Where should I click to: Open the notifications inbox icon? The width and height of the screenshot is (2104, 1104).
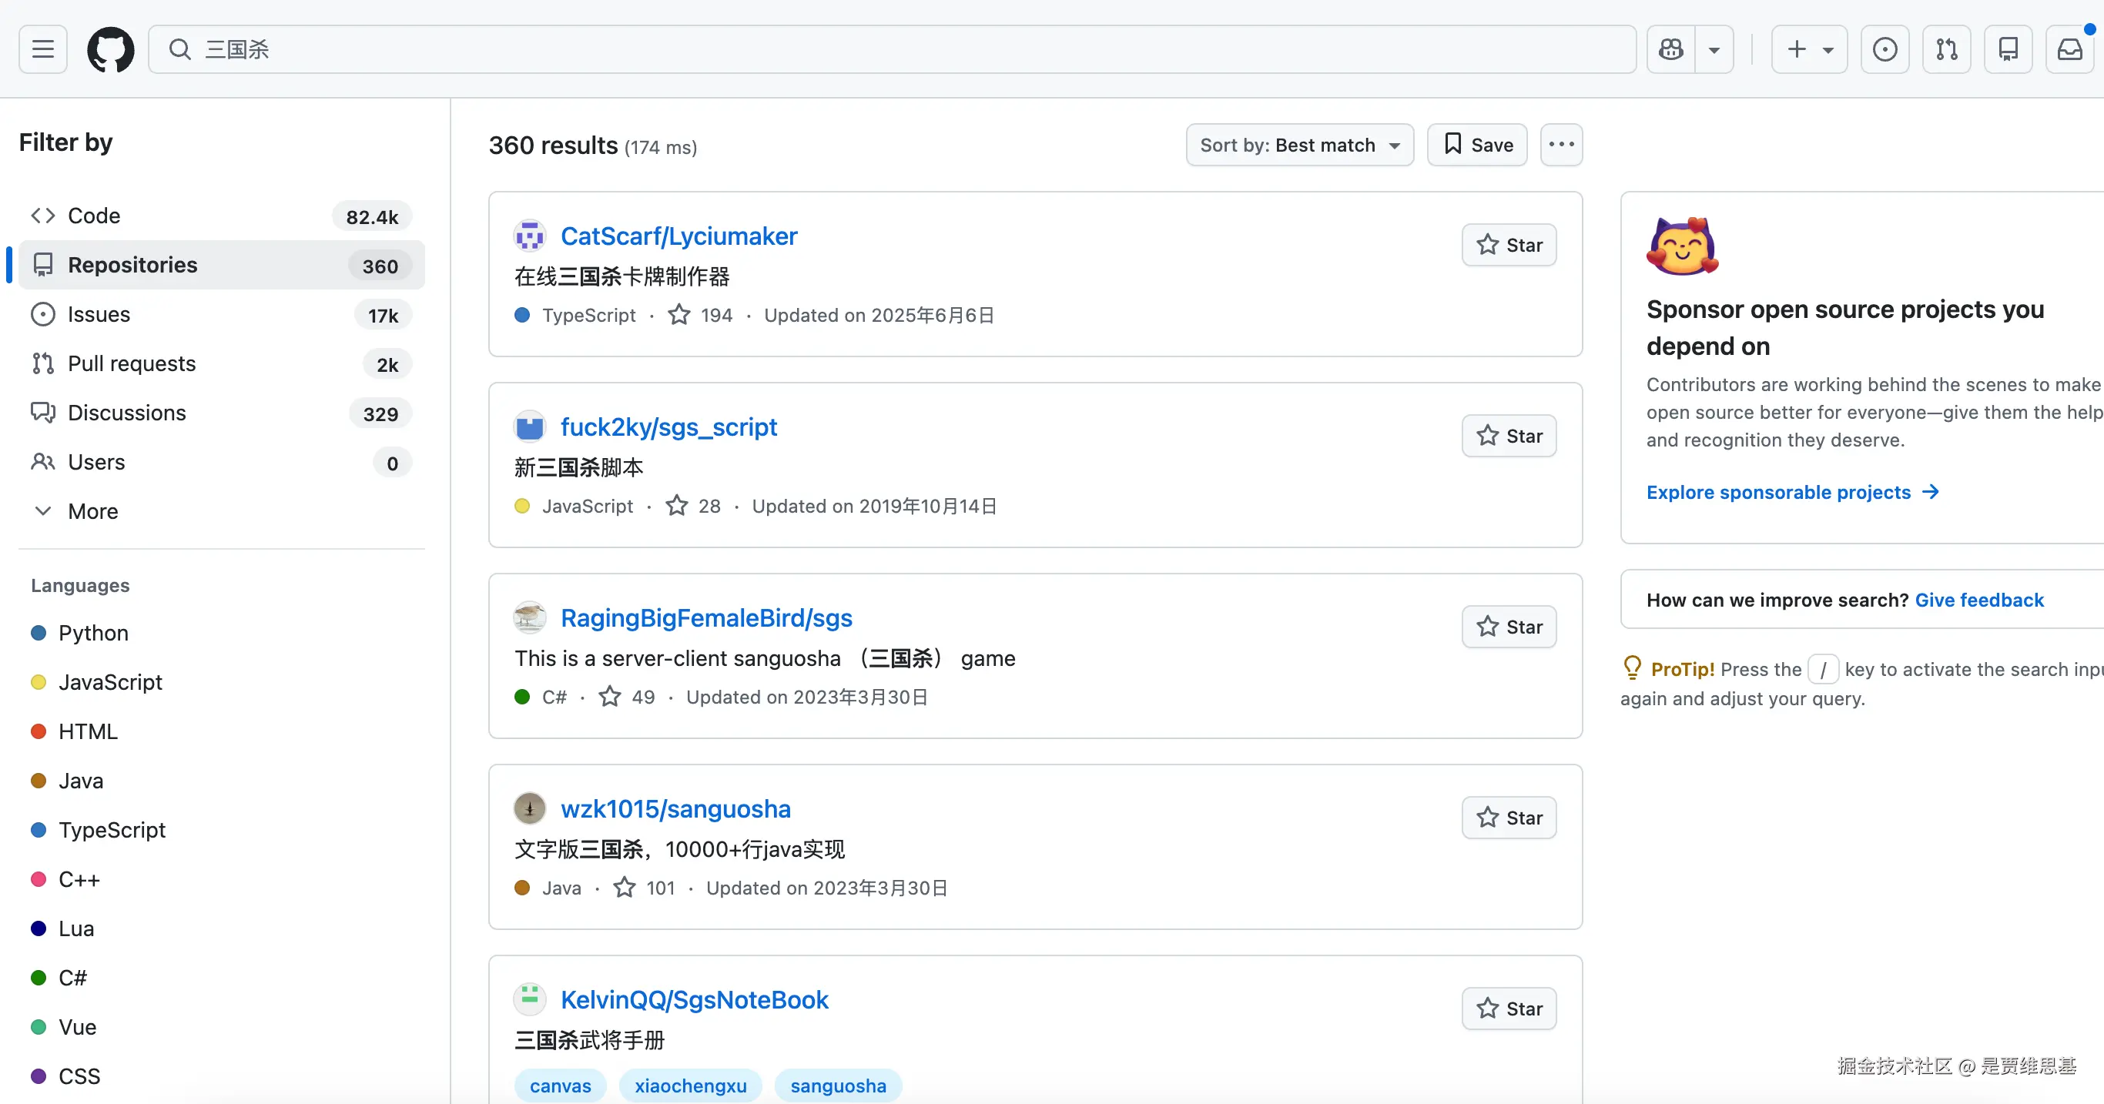pyautogui.click(x=2069, y=49)
